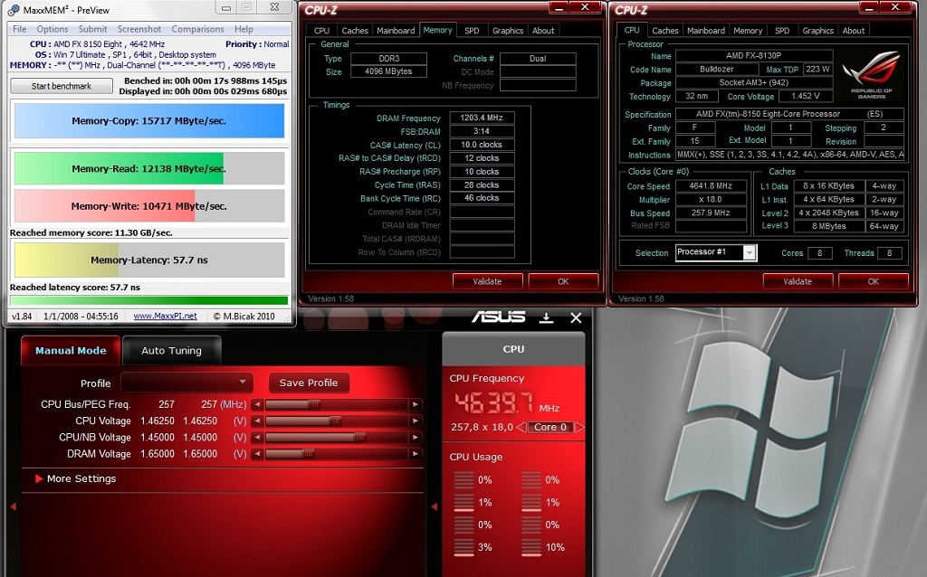Click the DRAM Frequency 1203.4 MHz field

(482, 118)
